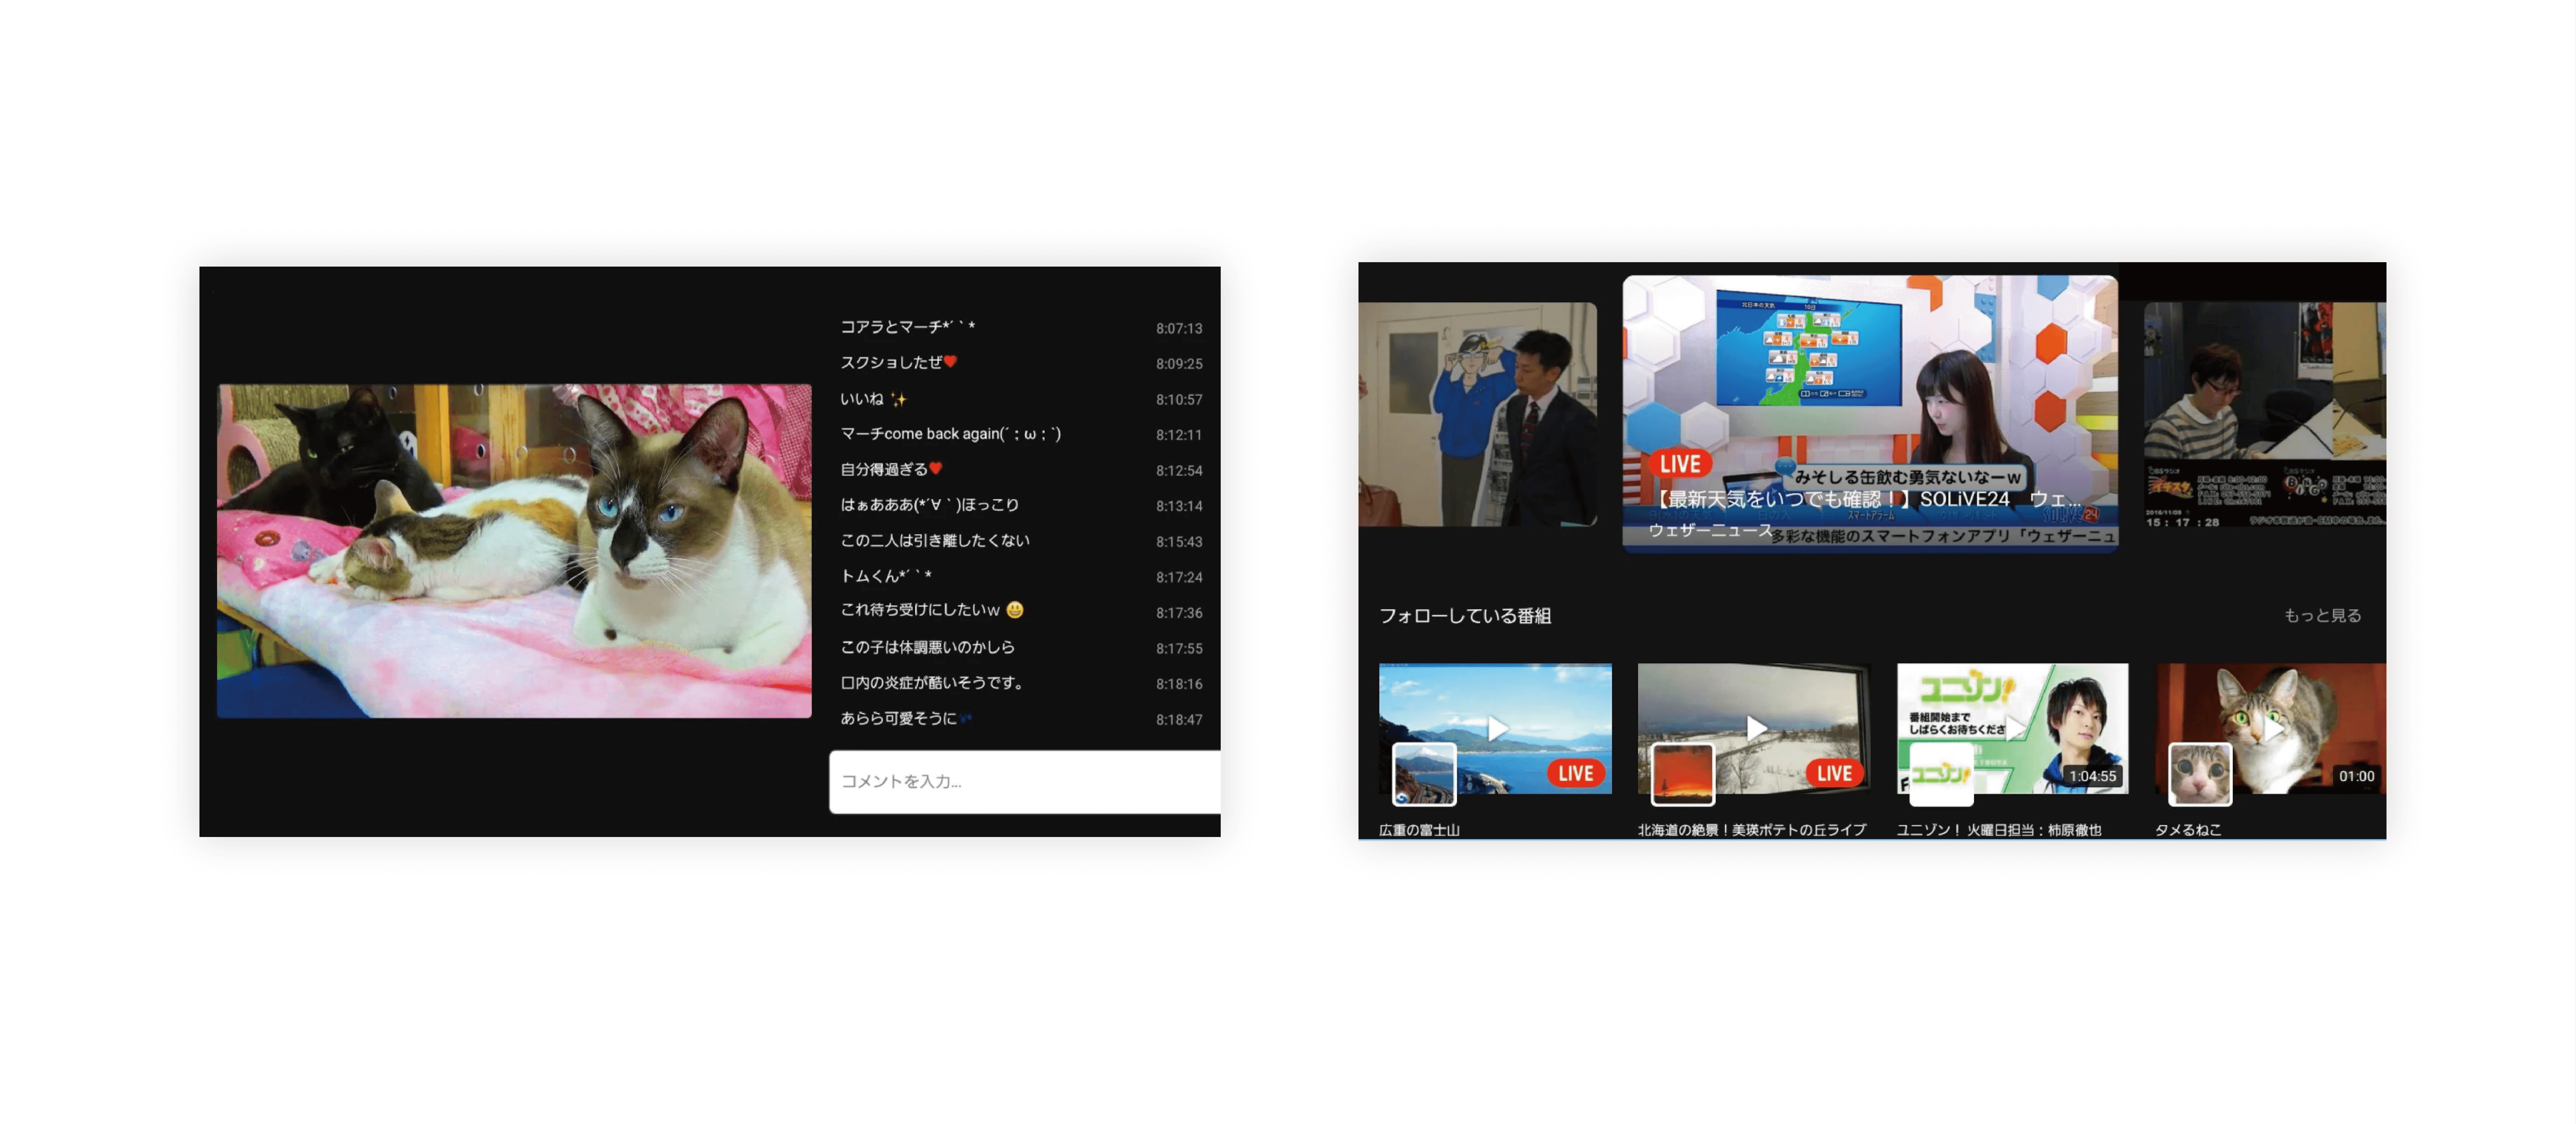The image size is (2576, 1124).
Task: Click timestamp 8:18:47
Action: tap(1179, 719)
